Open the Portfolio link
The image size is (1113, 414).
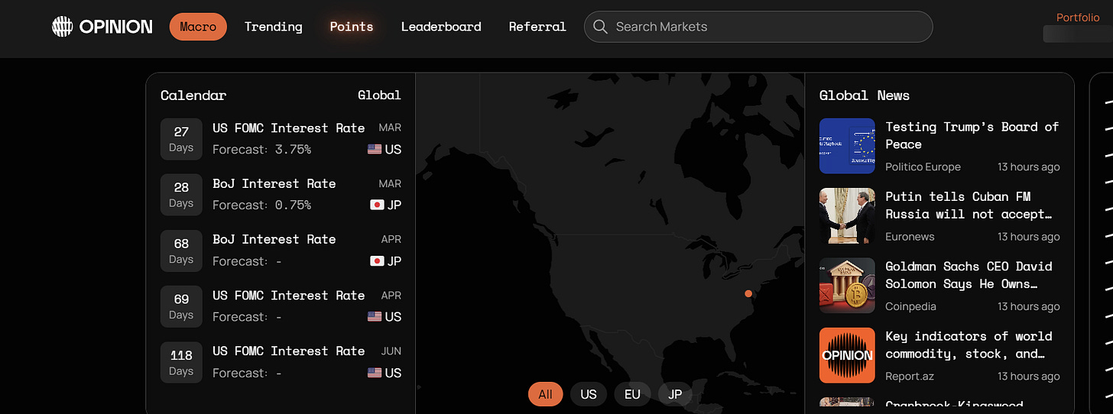click(1078, 18)
